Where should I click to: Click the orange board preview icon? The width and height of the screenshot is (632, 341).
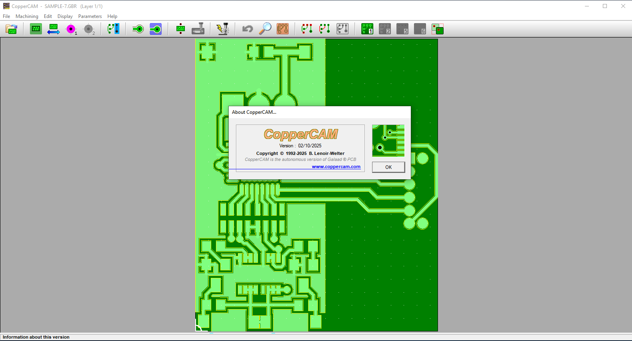(x=283, y=29)
